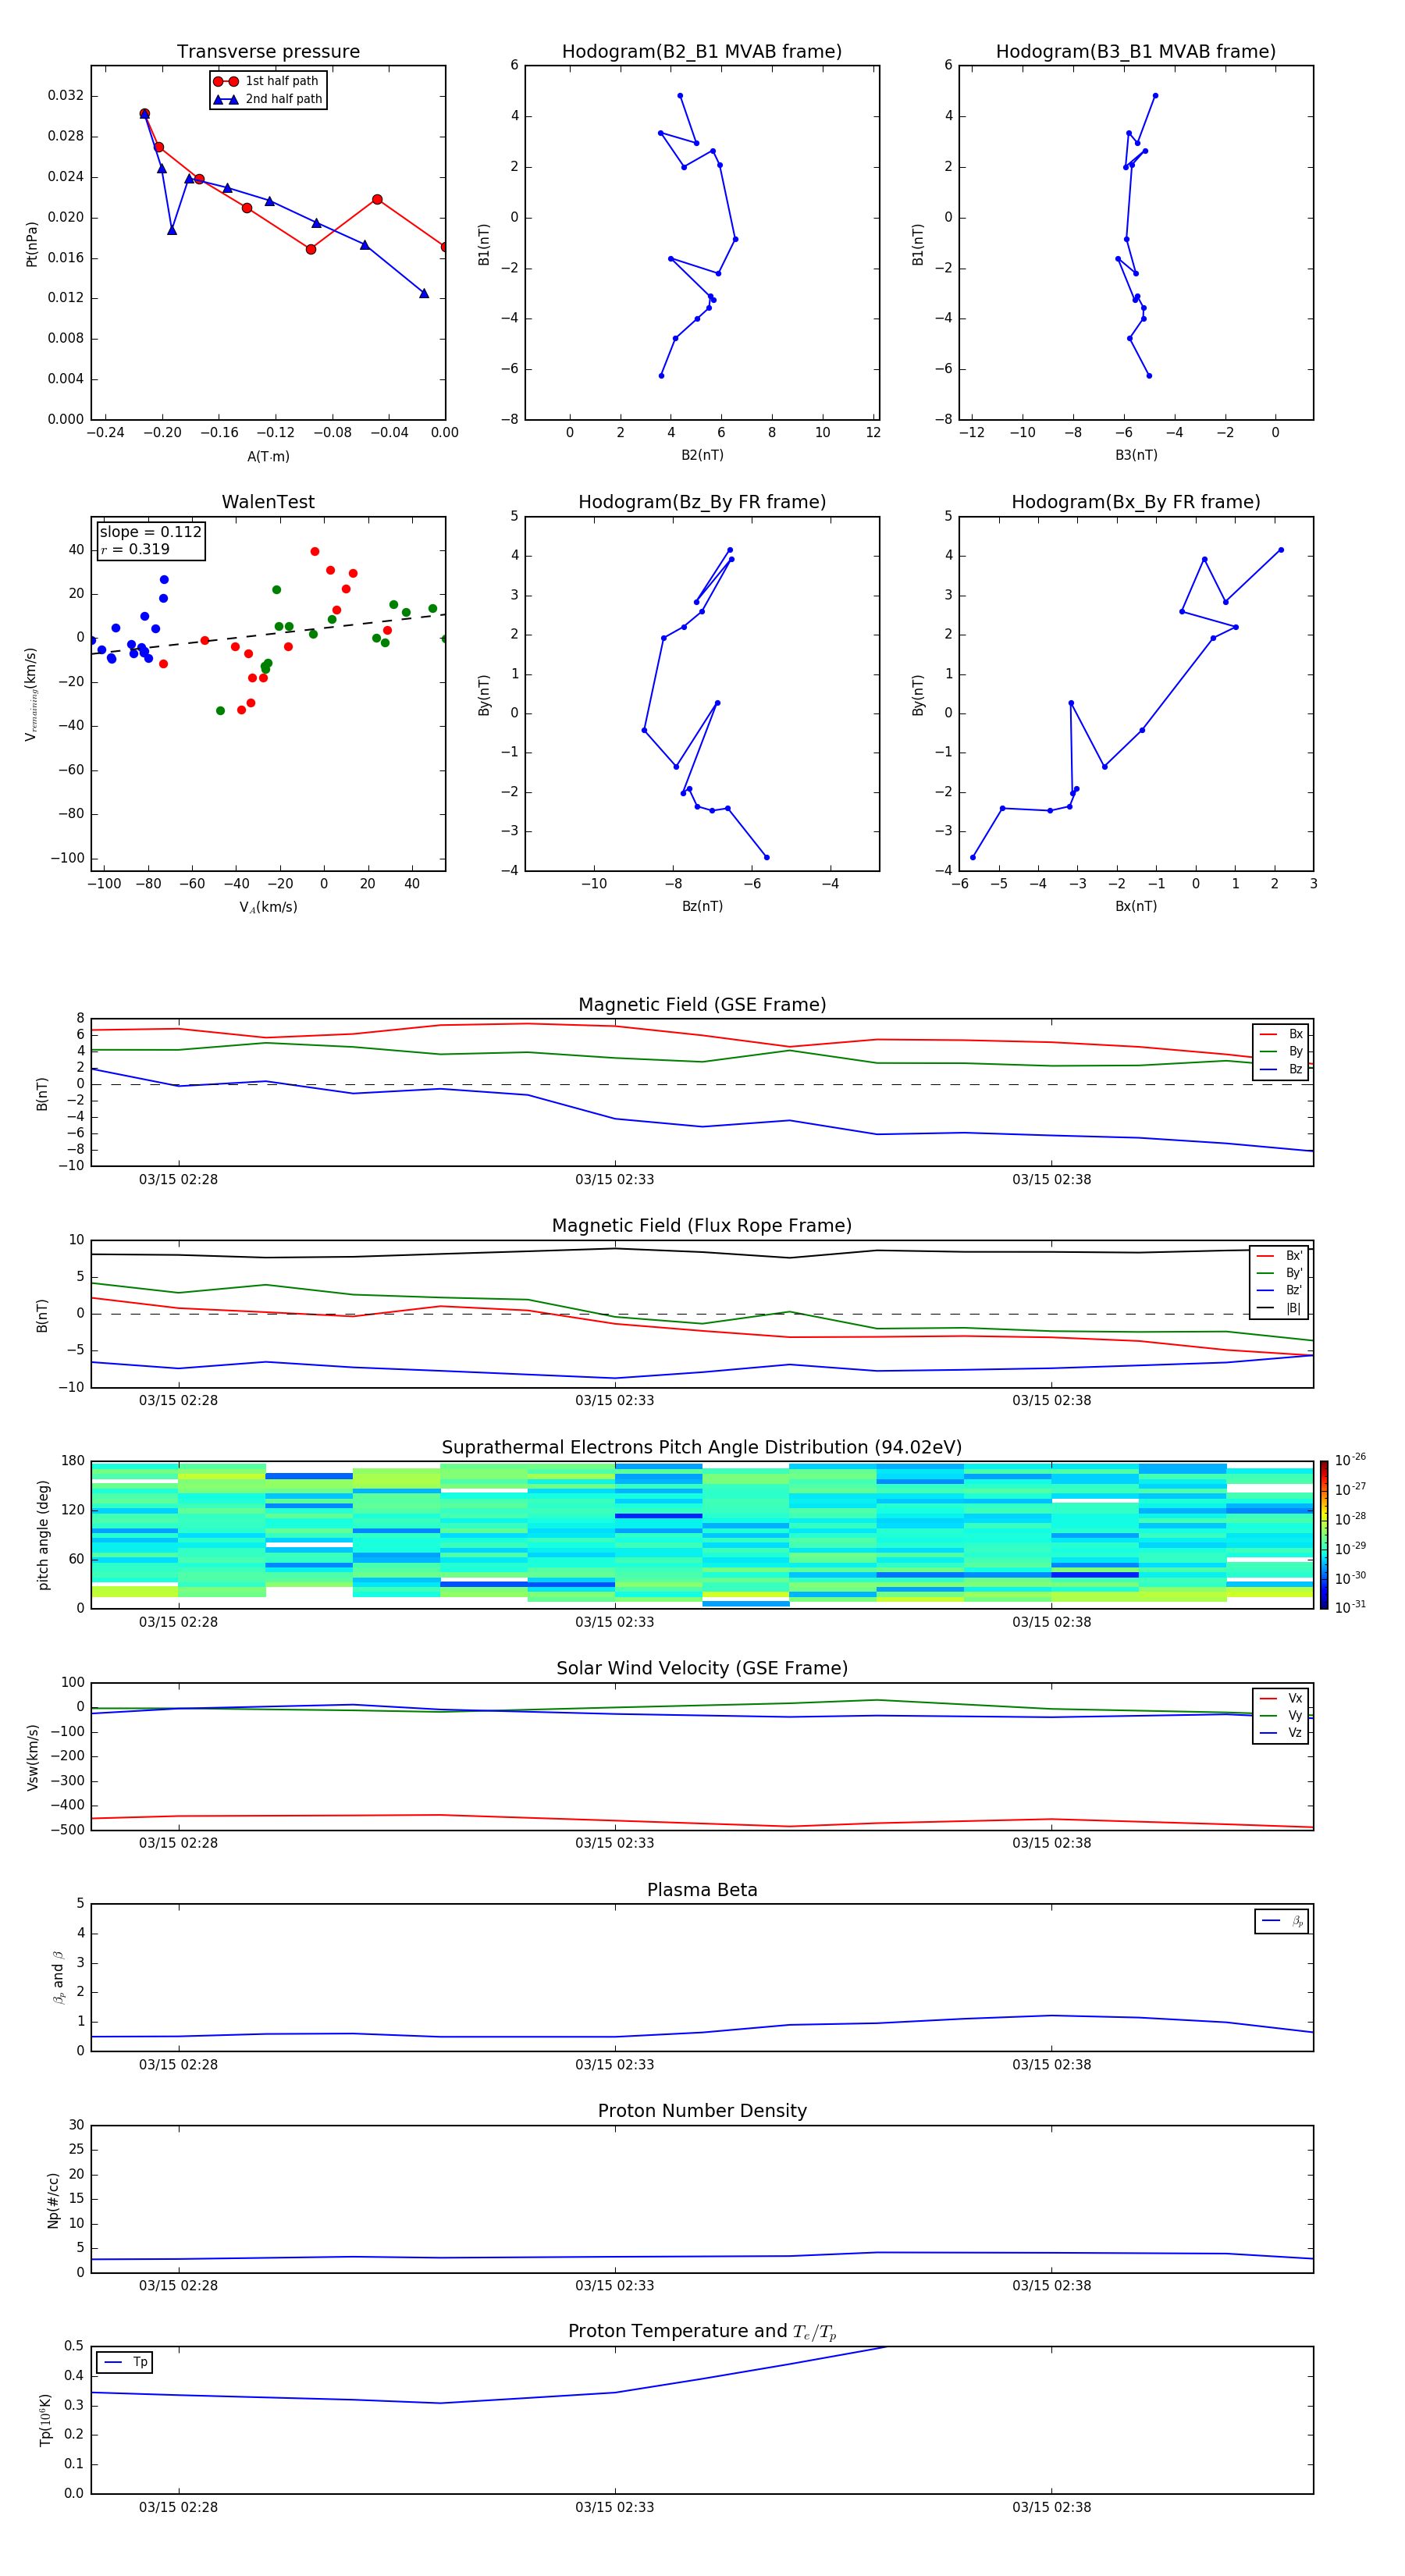Click the Suprathermal Electrons Pitch Angle Distribution title
The height and width of the screenshot is (2576, 1405).
702,1448
